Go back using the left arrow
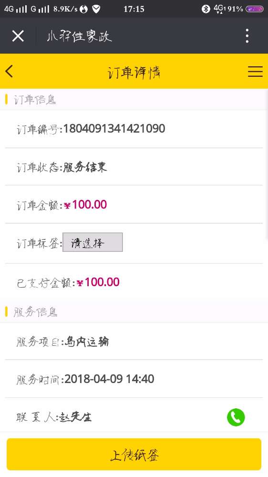 (x=9, y=72)
